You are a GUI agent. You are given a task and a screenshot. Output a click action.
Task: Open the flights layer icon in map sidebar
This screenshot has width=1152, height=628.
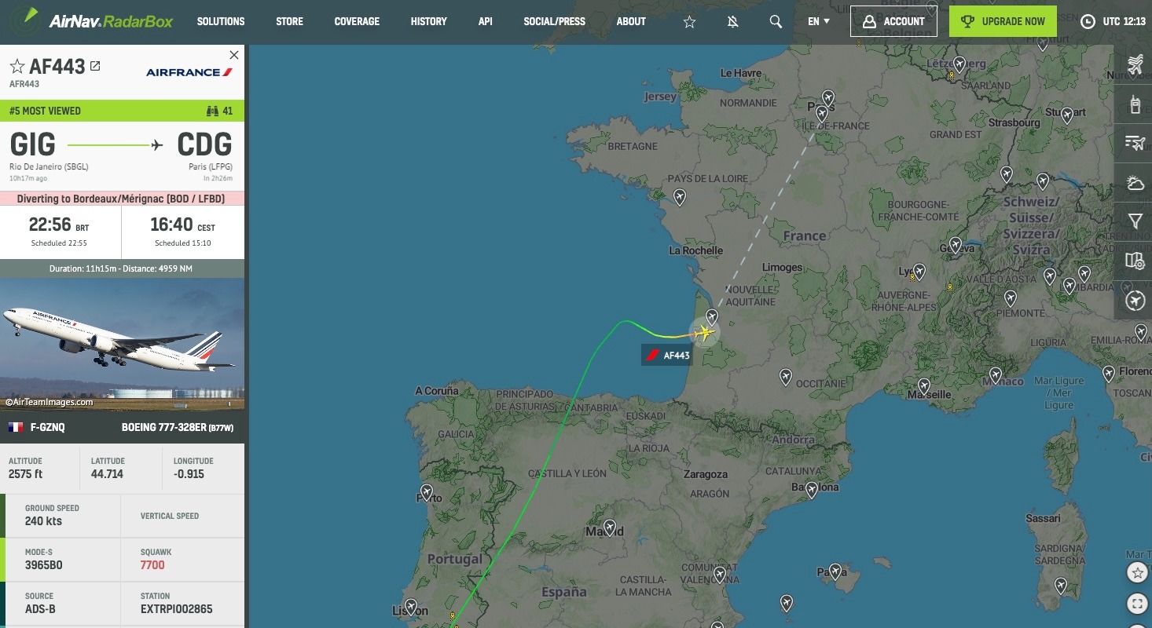point(1135,64)
